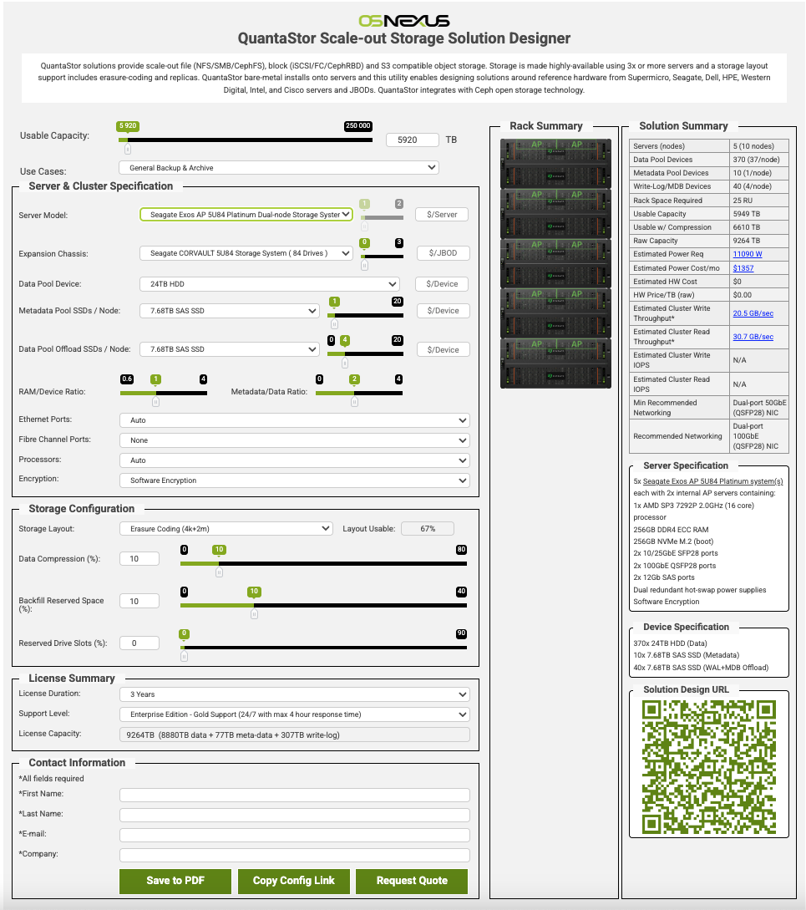Image resolution: width=806 pixels, height=910 pixels.
Task: Expand the Storage Layout dropdown
Action: coord(226,529)
